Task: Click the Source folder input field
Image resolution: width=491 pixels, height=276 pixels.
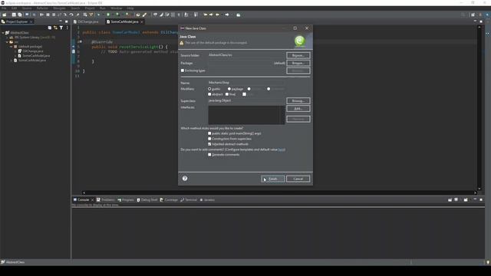Action: coord(246,55)
